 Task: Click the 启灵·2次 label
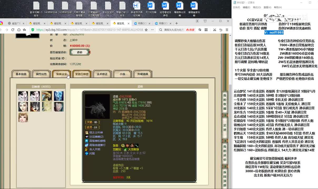[x=92, y=127]
